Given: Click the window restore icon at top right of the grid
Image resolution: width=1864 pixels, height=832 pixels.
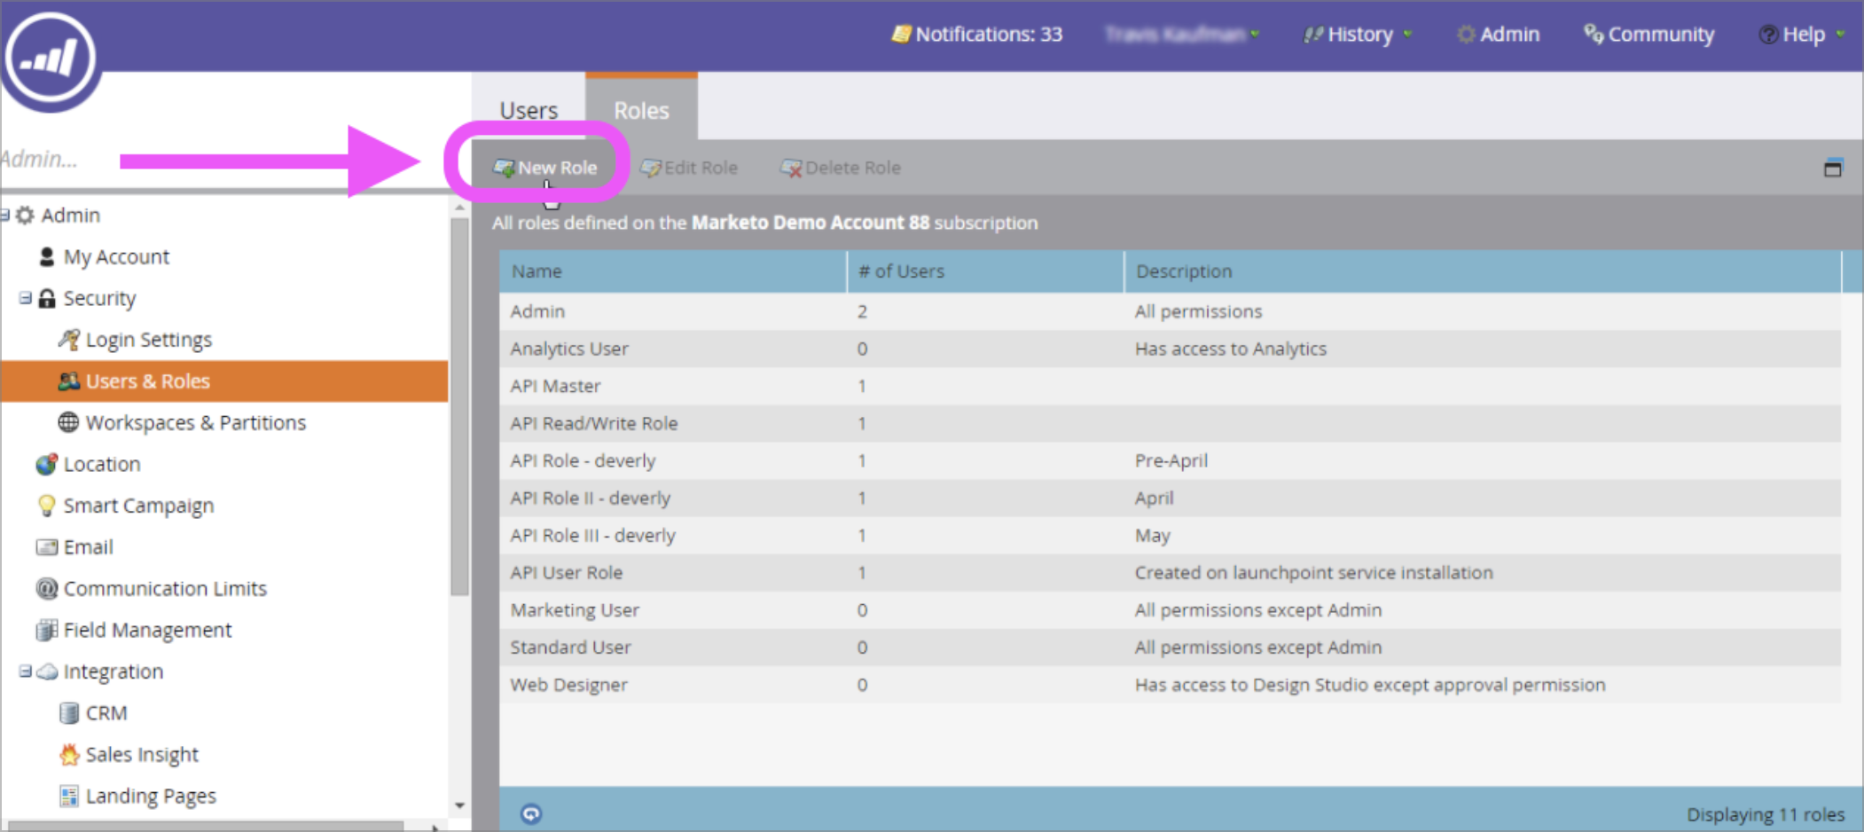Looking at the screenshot, I should click(x=1832, y=168).
